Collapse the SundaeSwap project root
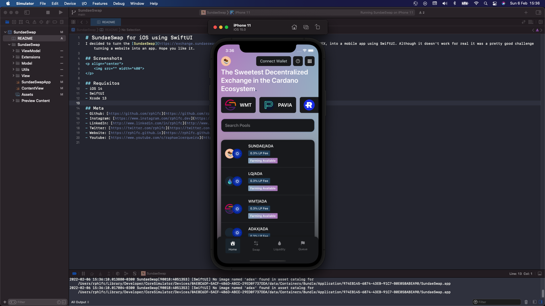The image size is (545, 306). coord(5,32)
